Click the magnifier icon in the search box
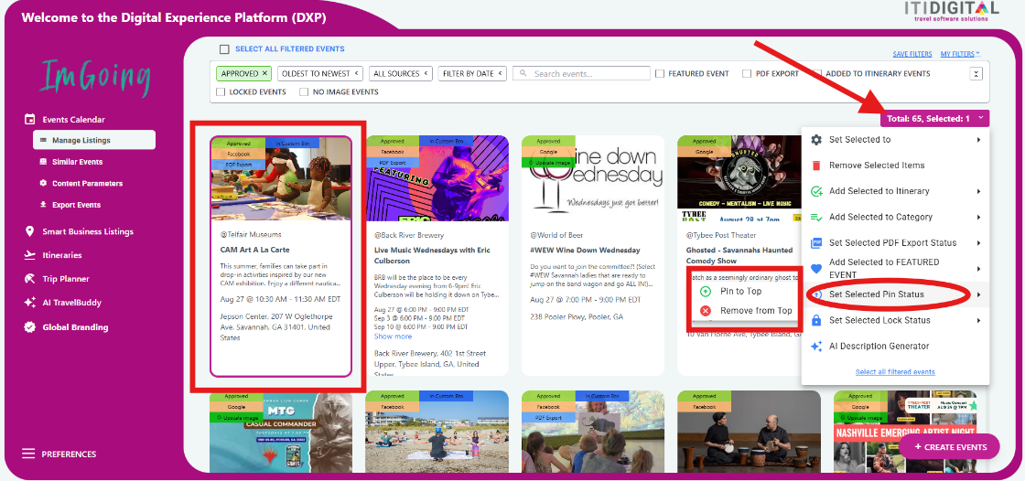1025x481 pixels. [523, 74]
